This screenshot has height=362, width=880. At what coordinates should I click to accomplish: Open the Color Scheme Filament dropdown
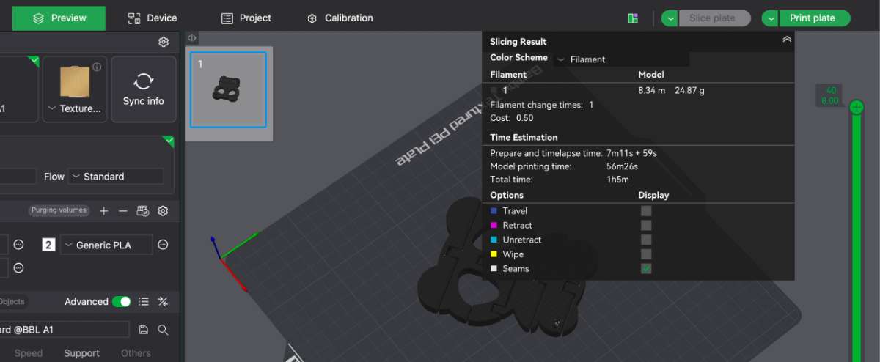click(621, 59)
